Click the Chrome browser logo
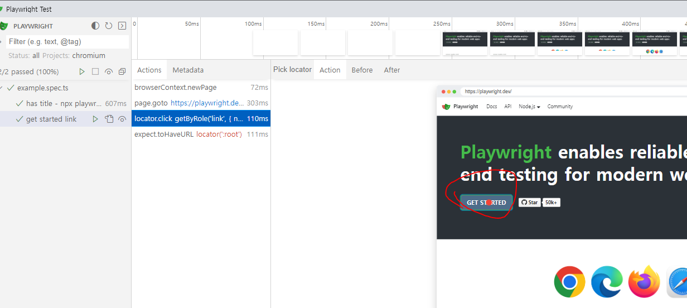The height and width of the screenshot is (308, 687). point(569,282)
